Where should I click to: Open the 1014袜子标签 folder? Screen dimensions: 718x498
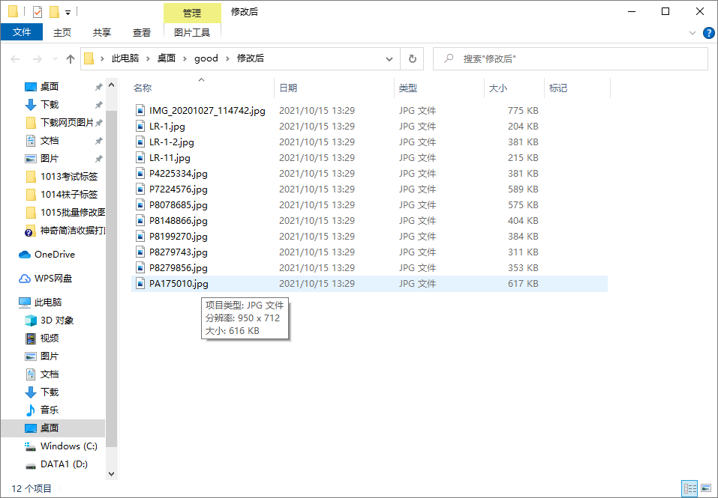[69, 195]
